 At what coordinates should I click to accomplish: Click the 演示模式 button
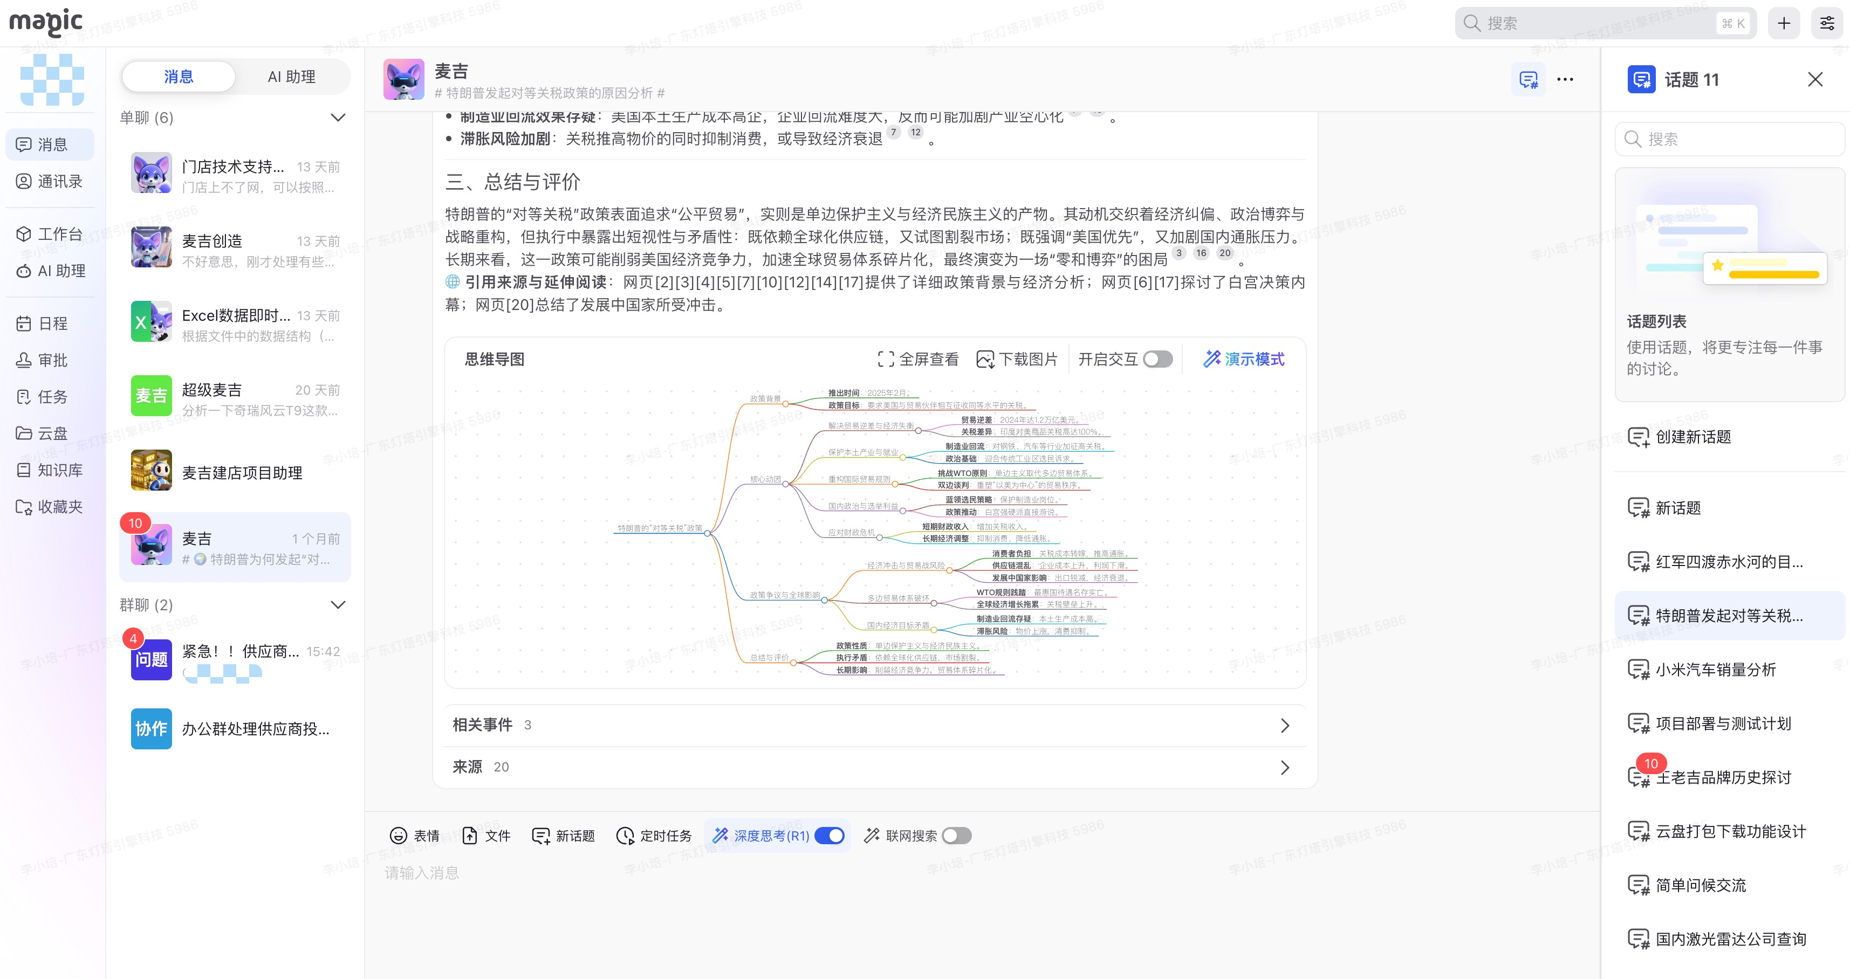pyautogui.click(x=1244, y=359)
